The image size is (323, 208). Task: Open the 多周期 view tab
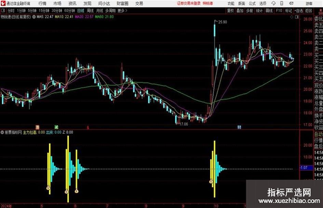click(x=110, y=11)
